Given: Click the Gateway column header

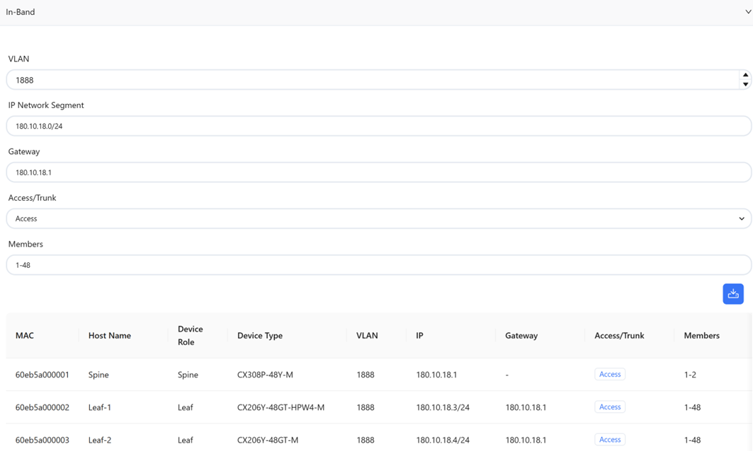Looking at the screenshot, I should coord(521,336).
